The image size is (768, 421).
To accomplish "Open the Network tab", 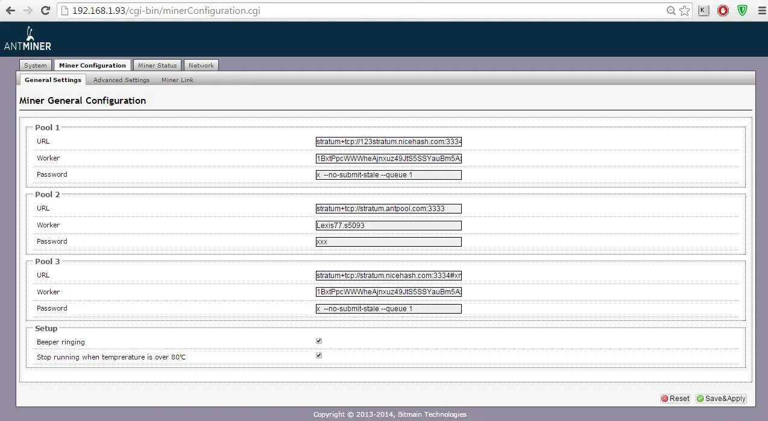I will pos(201,65).
